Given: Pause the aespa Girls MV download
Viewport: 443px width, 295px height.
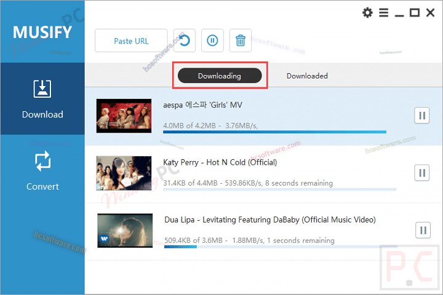Looking at the screenshot, I should point(422,116).
